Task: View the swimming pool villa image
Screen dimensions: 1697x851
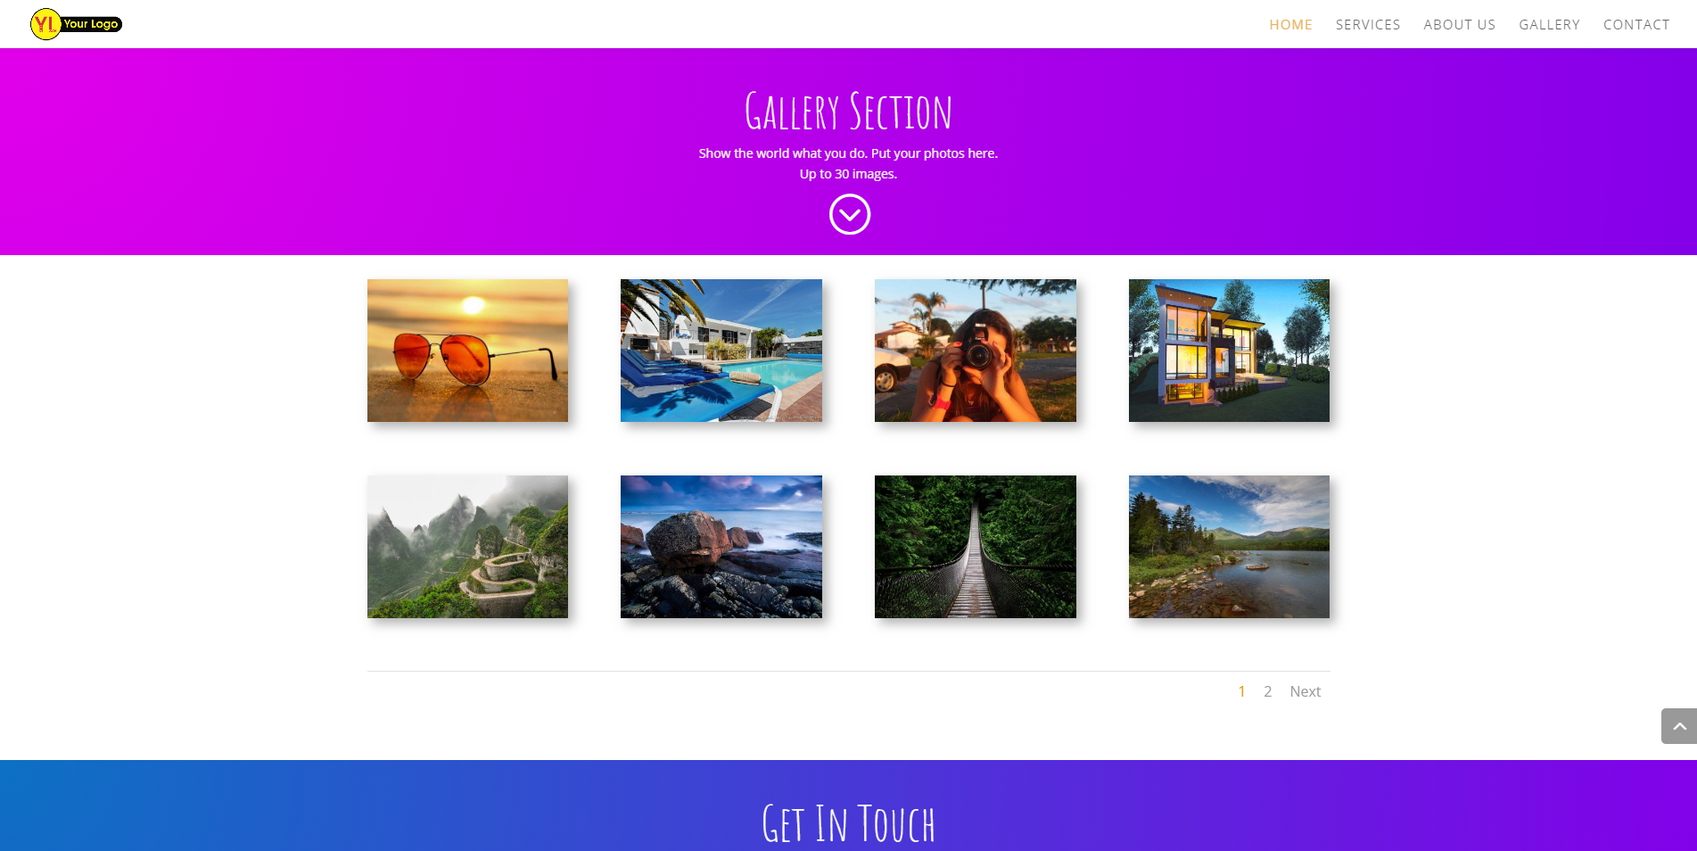Action: [x=721, y=351]
